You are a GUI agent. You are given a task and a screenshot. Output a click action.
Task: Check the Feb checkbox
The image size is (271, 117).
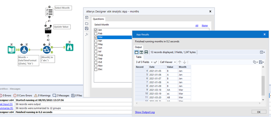(x=96, y=34)
